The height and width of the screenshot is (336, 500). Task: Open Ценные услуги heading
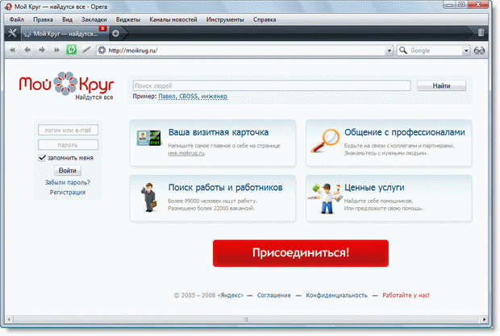pyautogui.click(x=374, y=188)
